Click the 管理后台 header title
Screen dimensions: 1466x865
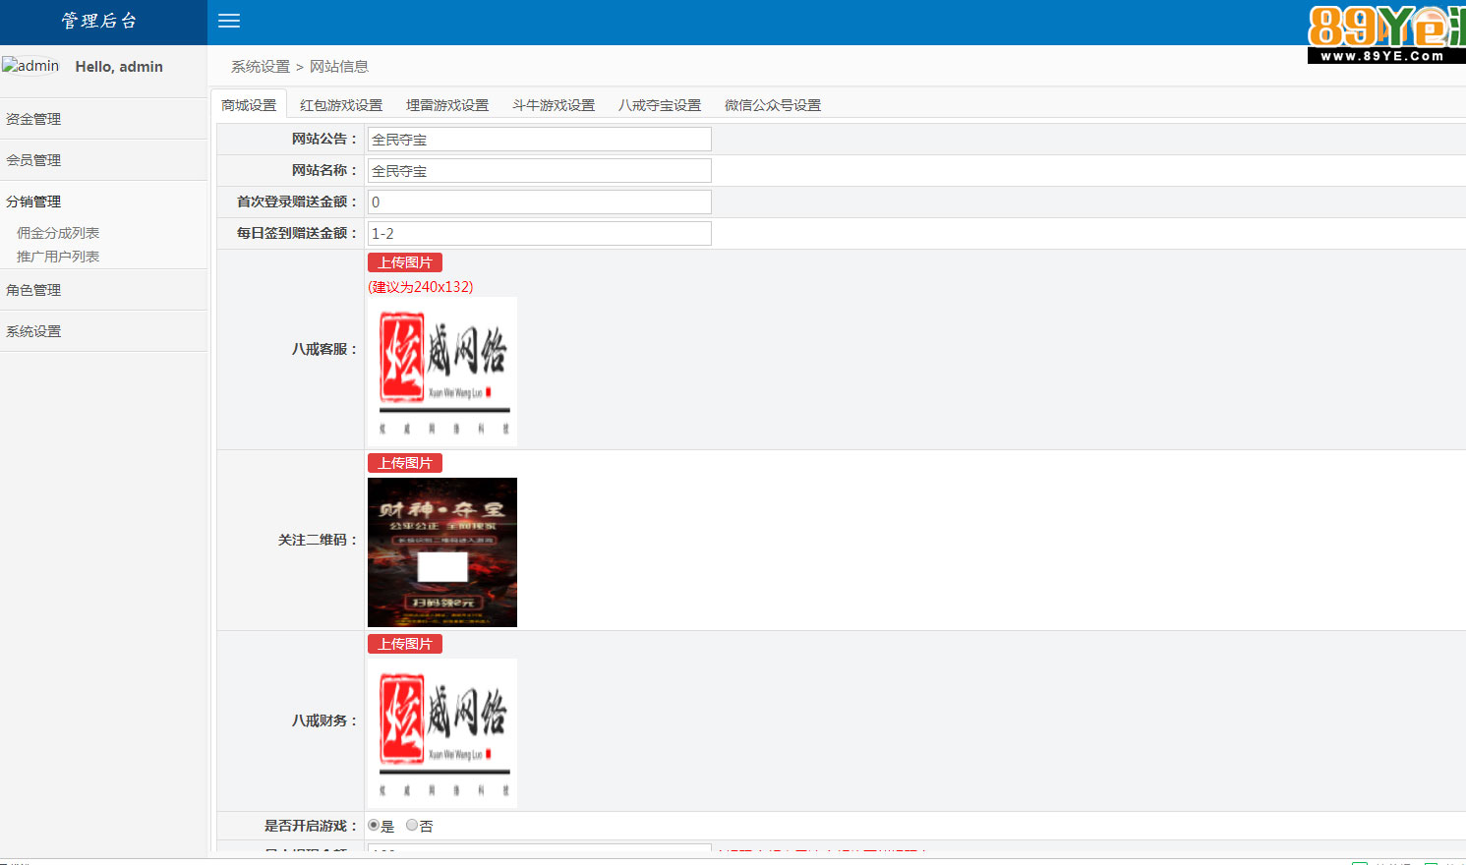(99, 21)
